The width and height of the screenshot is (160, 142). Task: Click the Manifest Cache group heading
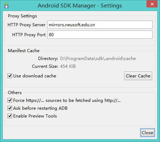23,51
